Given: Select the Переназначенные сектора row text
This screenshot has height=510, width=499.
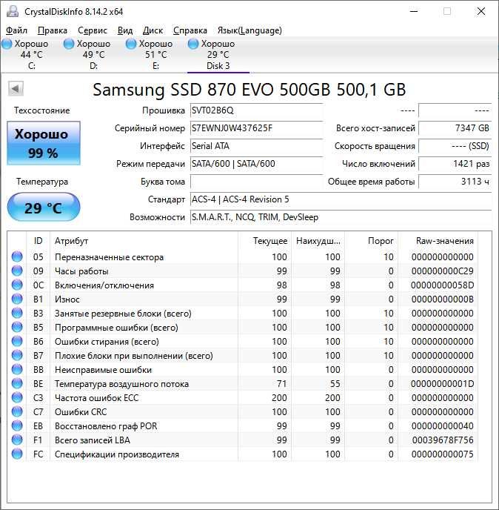Looking at the screenshot, I should (109, 257).
